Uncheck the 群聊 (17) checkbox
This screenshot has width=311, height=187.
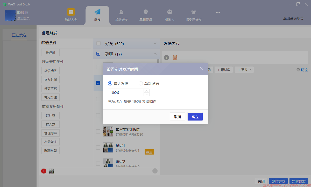pos(98,54)
